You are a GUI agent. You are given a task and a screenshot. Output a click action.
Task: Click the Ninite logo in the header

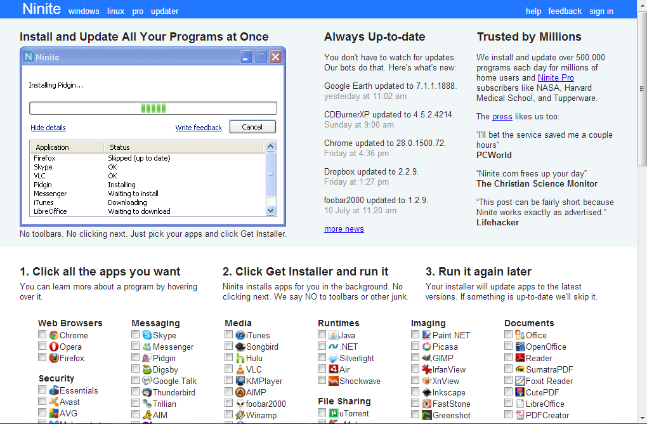(41, 9)
